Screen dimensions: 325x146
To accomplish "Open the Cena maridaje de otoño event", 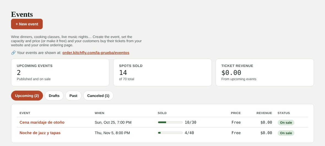I will tap(42, 122).
